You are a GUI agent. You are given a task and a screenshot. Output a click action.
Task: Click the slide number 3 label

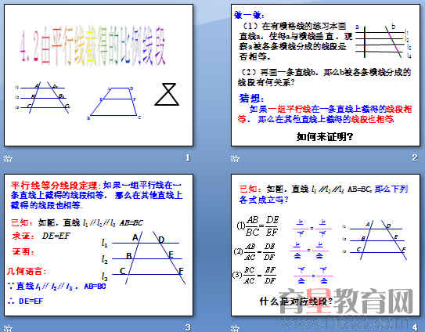coord(188,327)
